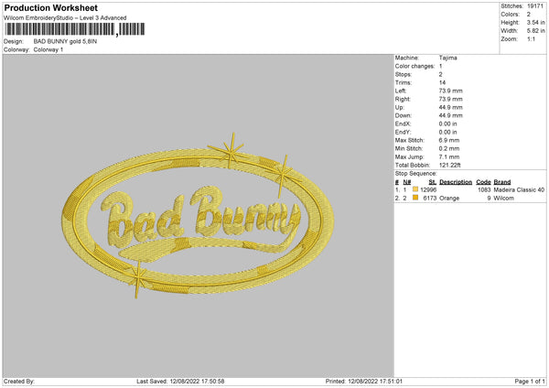549x388 pixels.
Task: Click the Wilcom EmbroideryStudio subtitle text
Action: click(x=65, y=18)
